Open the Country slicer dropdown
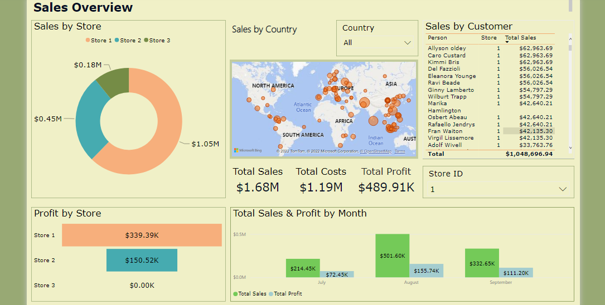The width and height of the screenshot is (605, 305). (x=407, y=43)
